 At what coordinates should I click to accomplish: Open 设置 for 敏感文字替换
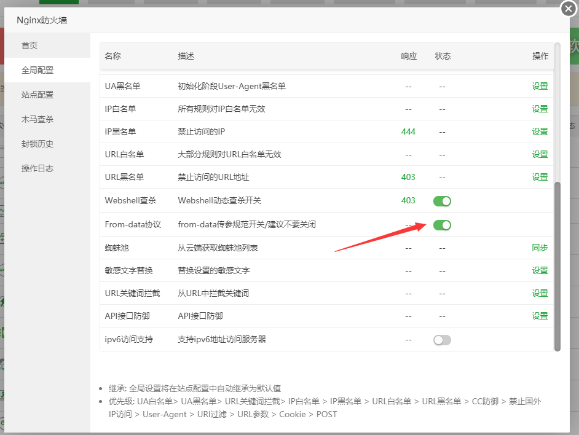click(x=540, y=271)
